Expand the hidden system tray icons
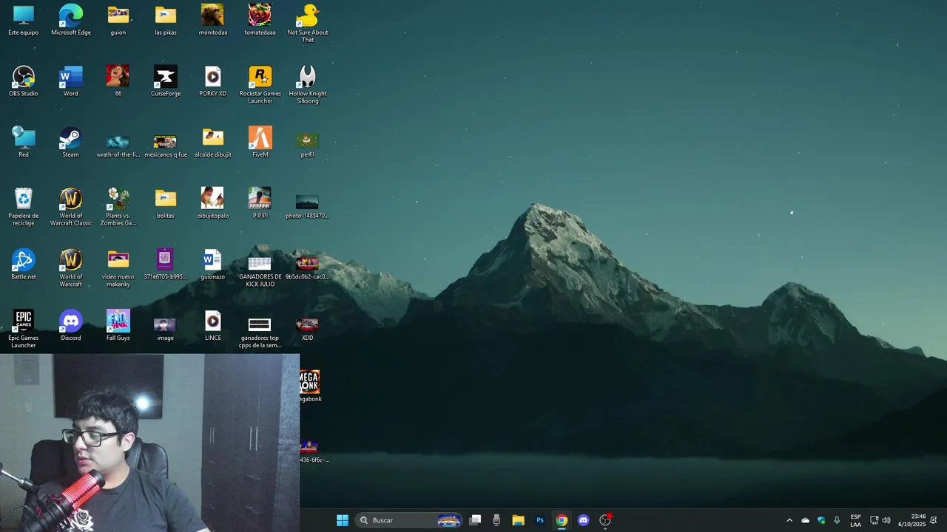Image resolution: width=947 pixels, height=532 pixels. tap(789, 520)
